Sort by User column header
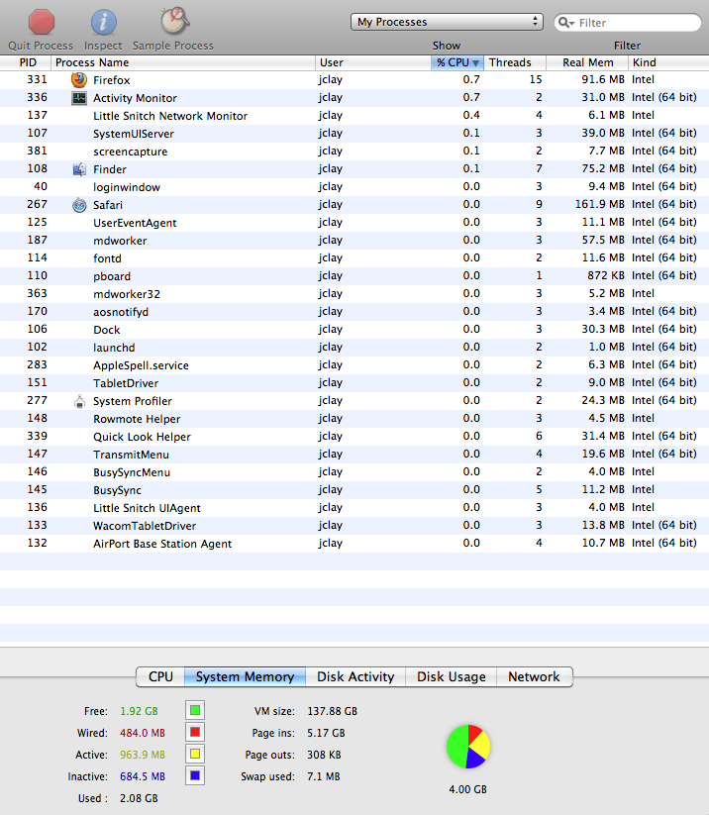This screenshot has height=815, width=709. coord(373,63)
